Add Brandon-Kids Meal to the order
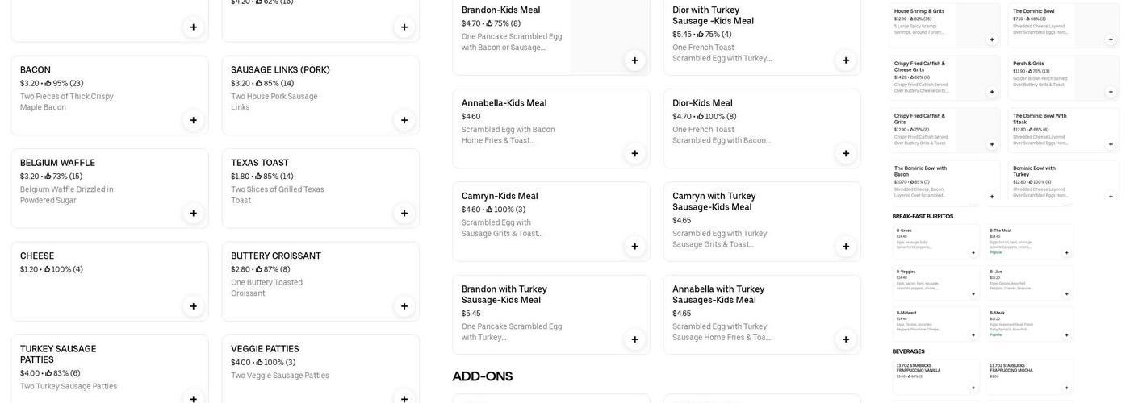This screenshot has width=1130, height=403. [634, 60]
